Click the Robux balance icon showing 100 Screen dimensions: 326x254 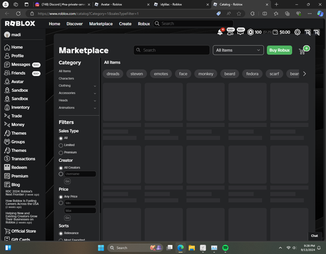point(250,32)
